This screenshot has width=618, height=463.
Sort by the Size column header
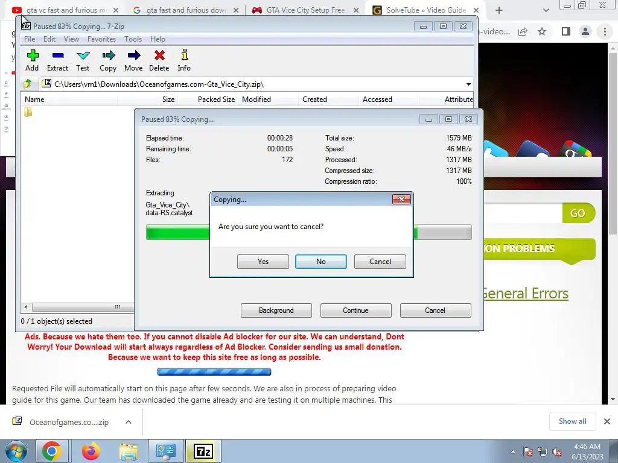tap(147, 99)
